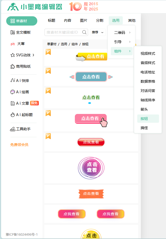
Task: Choose 视频样式 from the submenu
Action: (148, 53)
